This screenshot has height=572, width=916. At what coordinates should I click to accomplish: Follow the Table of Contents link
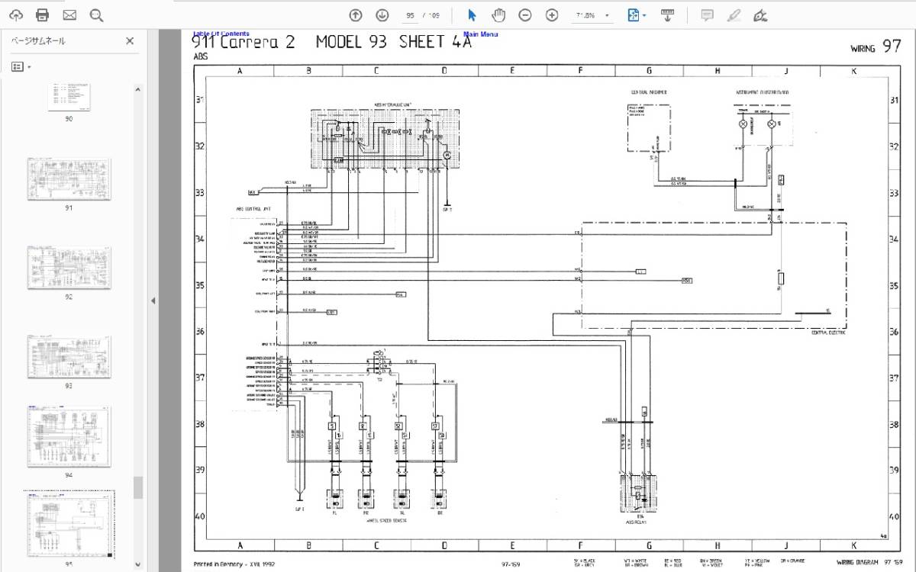pos(221,34)
